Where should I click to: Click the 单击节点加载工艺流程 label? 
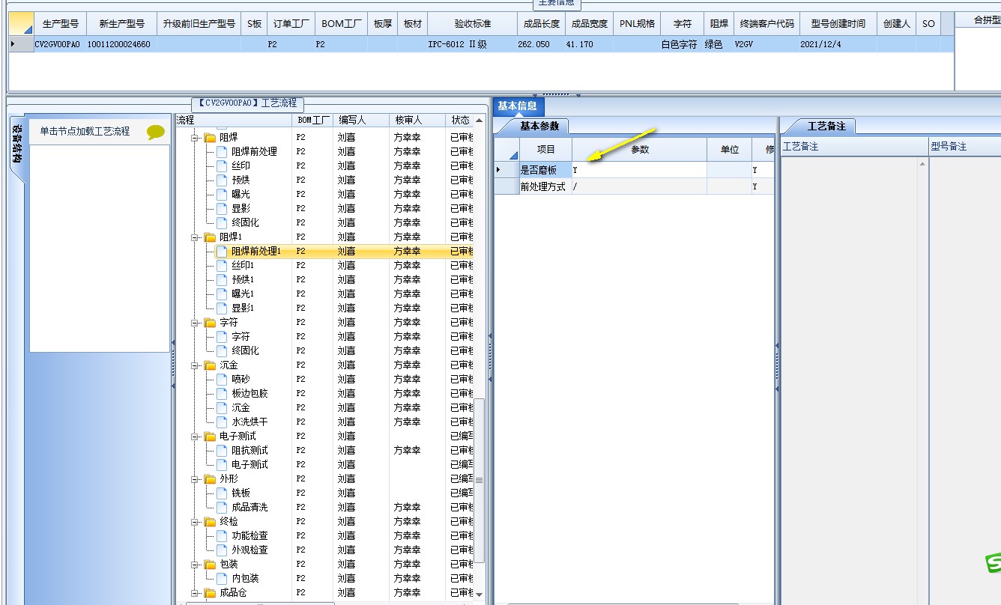85,131
